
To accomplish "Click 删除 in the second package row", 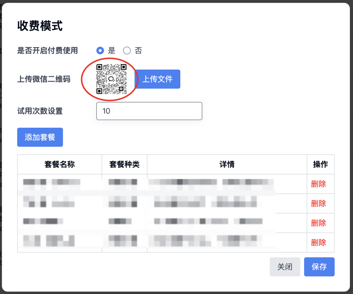I will pyautogui.click(x=319, y=204).
